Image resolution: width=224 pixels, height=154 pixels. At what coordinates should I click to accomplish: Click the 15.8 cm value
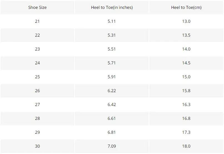186,91
